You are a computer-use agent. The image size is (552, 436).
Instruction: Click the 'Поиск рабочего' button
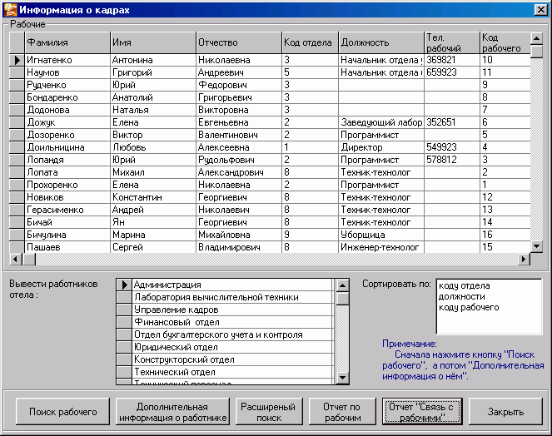tap(63, 412)
